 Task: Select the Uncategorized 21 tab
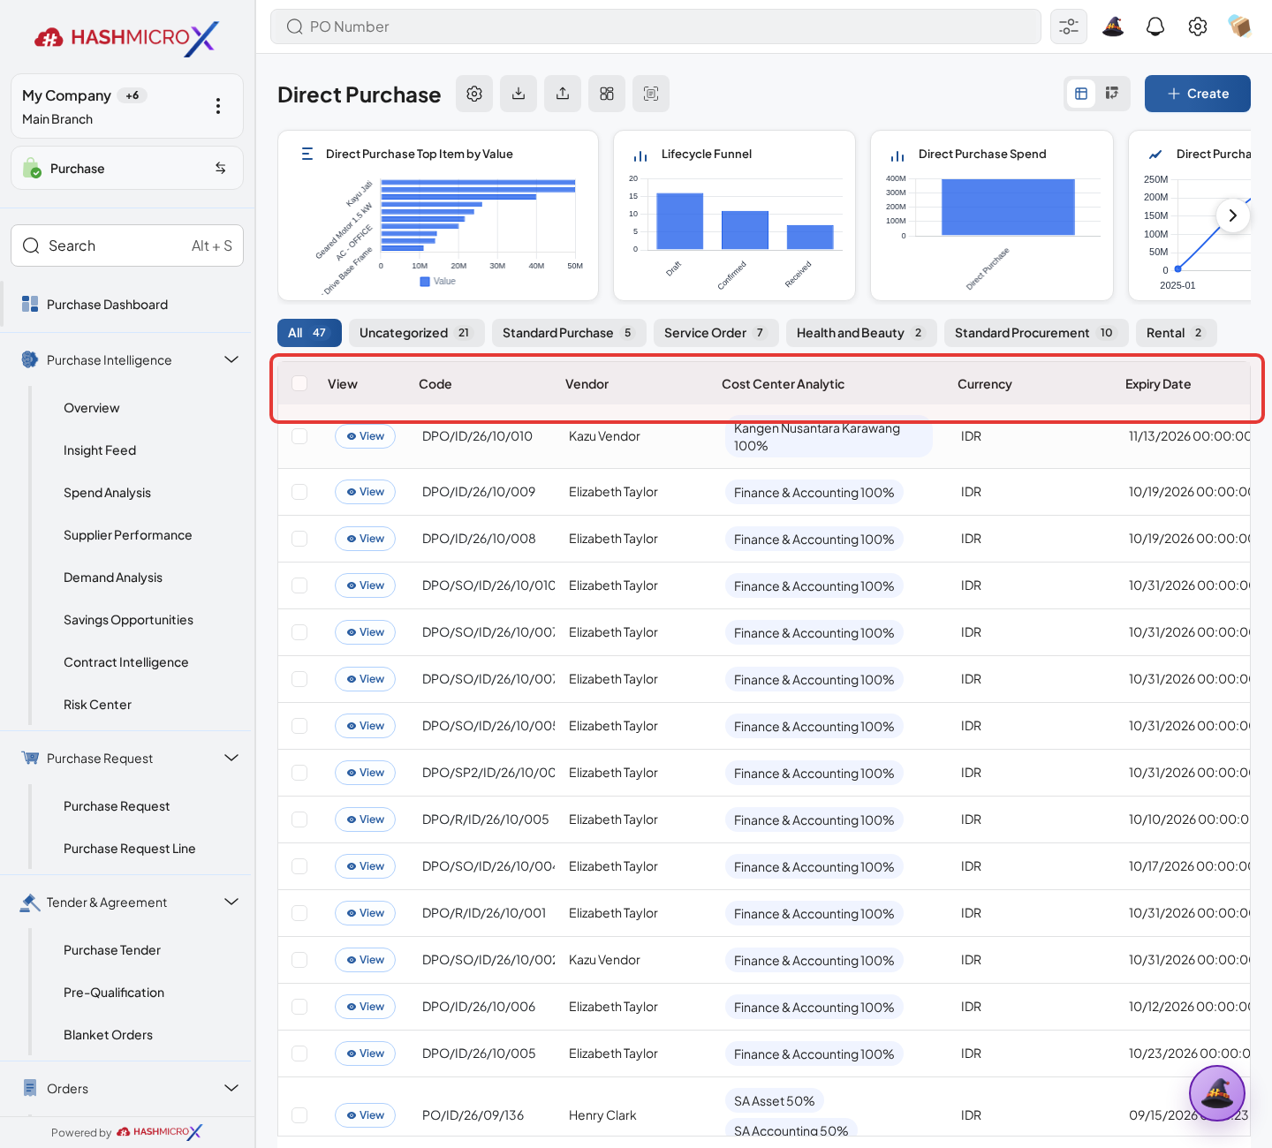click(417, 333)
